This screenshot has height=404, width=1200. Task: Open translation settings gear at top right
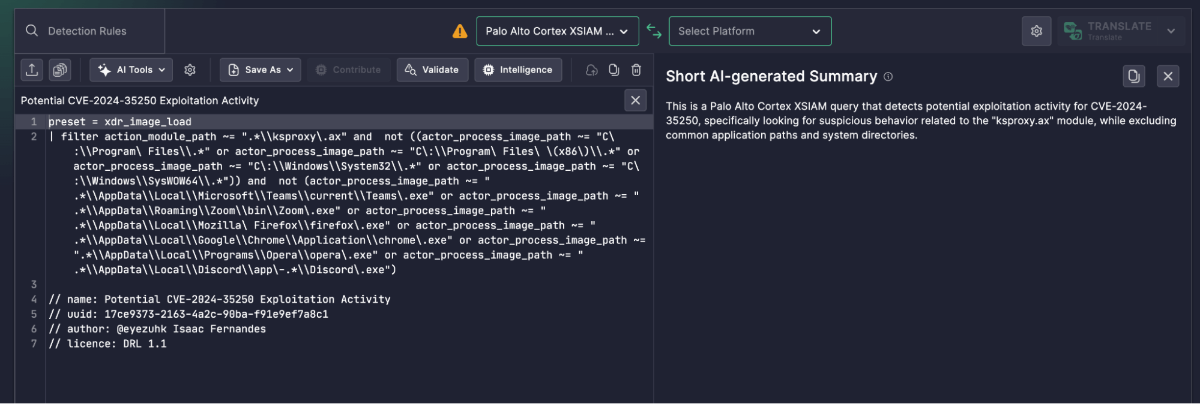(1037, 31)
